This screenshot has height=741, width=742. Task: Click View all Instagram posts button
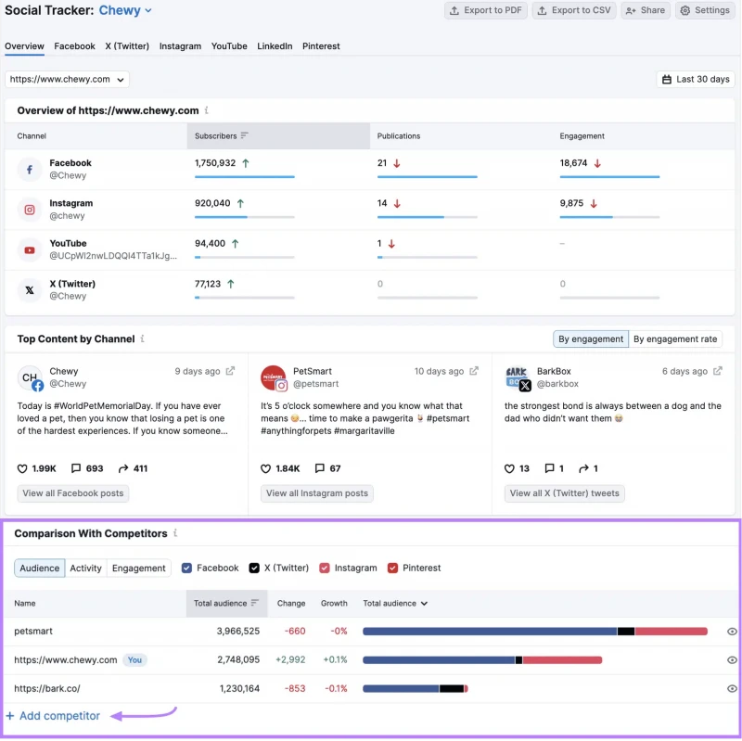coord(317,493)
